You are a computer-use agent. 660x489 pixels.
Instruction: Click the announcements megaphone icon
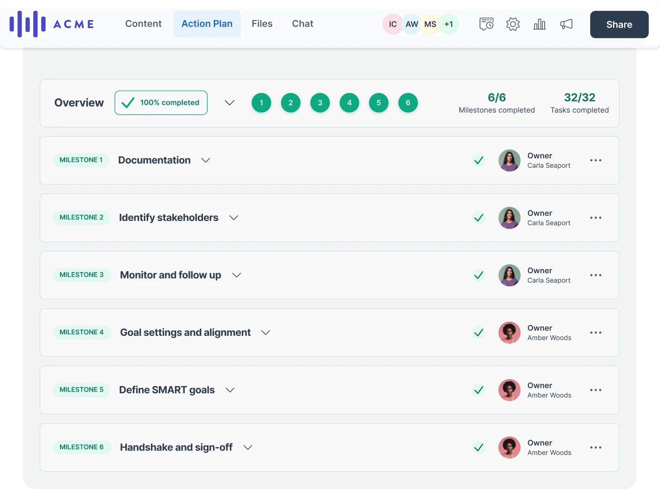(x=566, y=24)
